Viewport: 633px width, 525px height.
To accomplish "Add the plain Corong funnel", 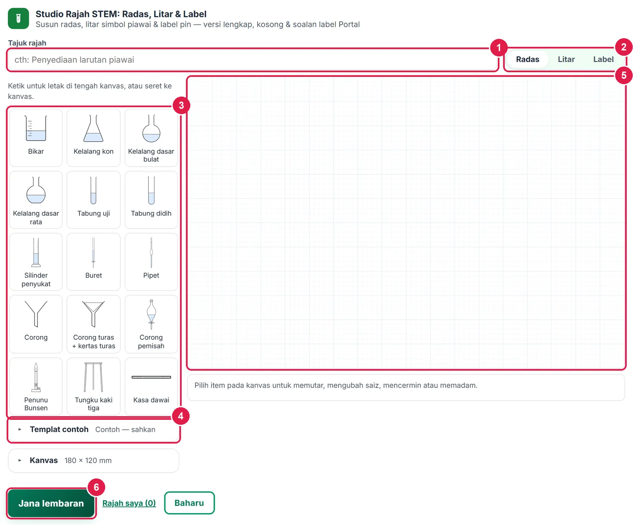I will (x=36, y=324).
